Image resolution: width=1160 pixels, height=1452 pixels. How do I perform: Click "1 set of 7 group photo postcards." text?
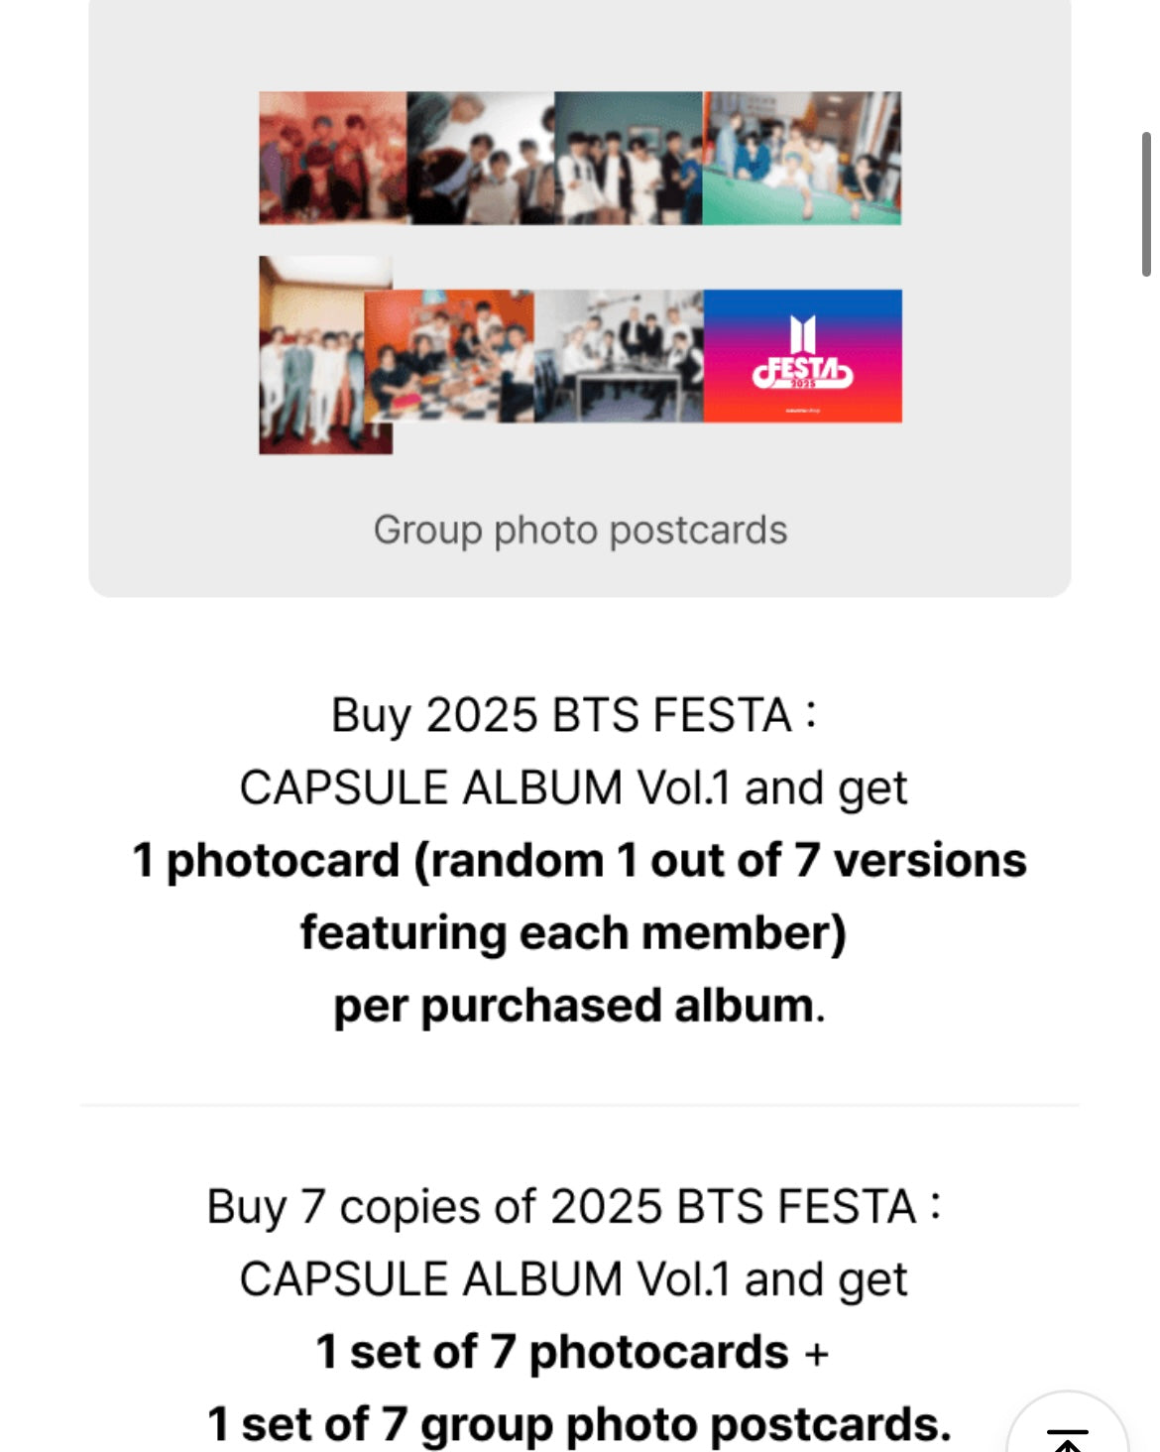[x=579, y=1424]
